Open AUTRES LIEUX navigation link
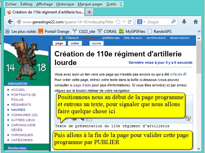The width and height of the screenshot is (205, 153). (23, 120)
